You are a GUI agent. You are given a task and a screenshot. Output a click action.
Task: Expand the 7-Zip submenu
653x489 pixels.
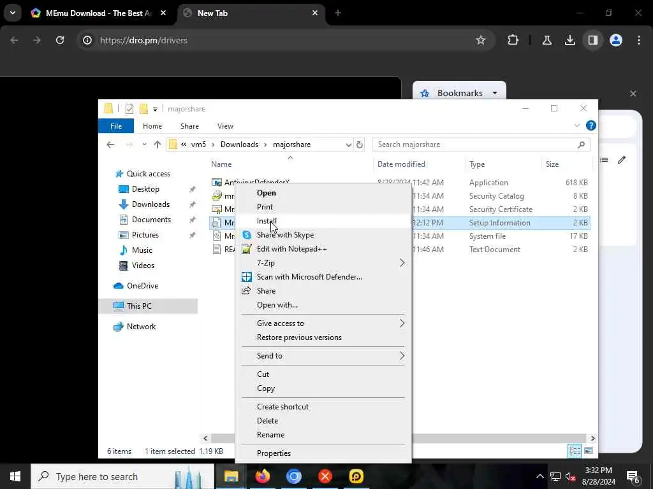[323, 263]
